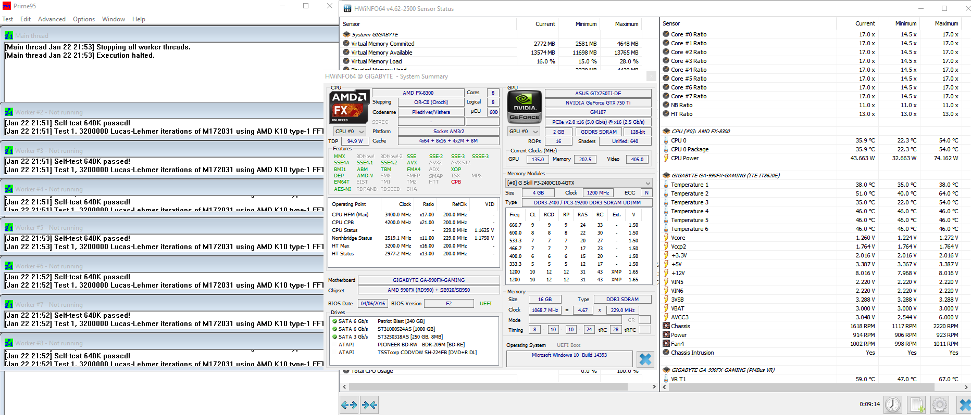The height and width of the screenshot is (415, 971).
Task: Click the AMD FX processor logo
Action: 349,107
